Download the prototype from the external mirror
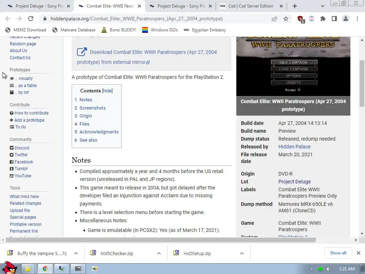Screen dimensions: 365x274 pyautogui.click(x=147, y=57)
